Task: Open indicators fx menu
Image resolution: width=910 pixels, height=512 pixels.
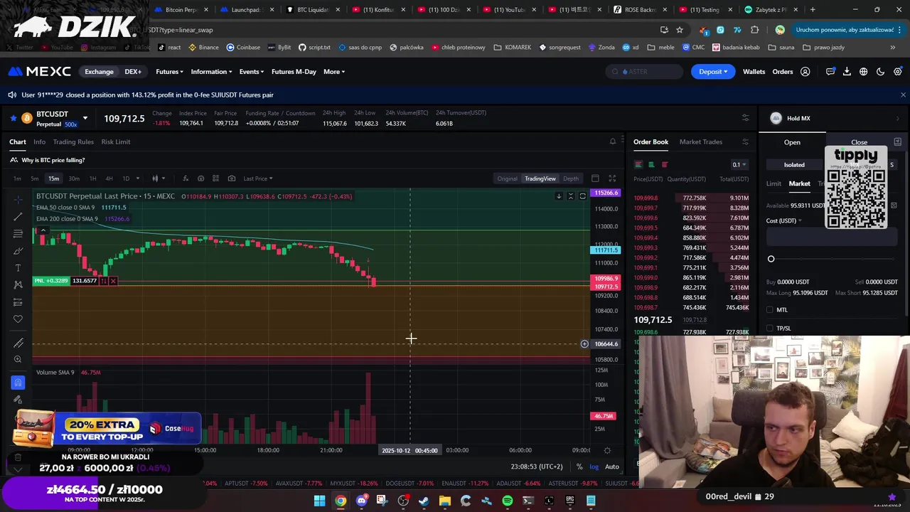Action: point(186,178)
